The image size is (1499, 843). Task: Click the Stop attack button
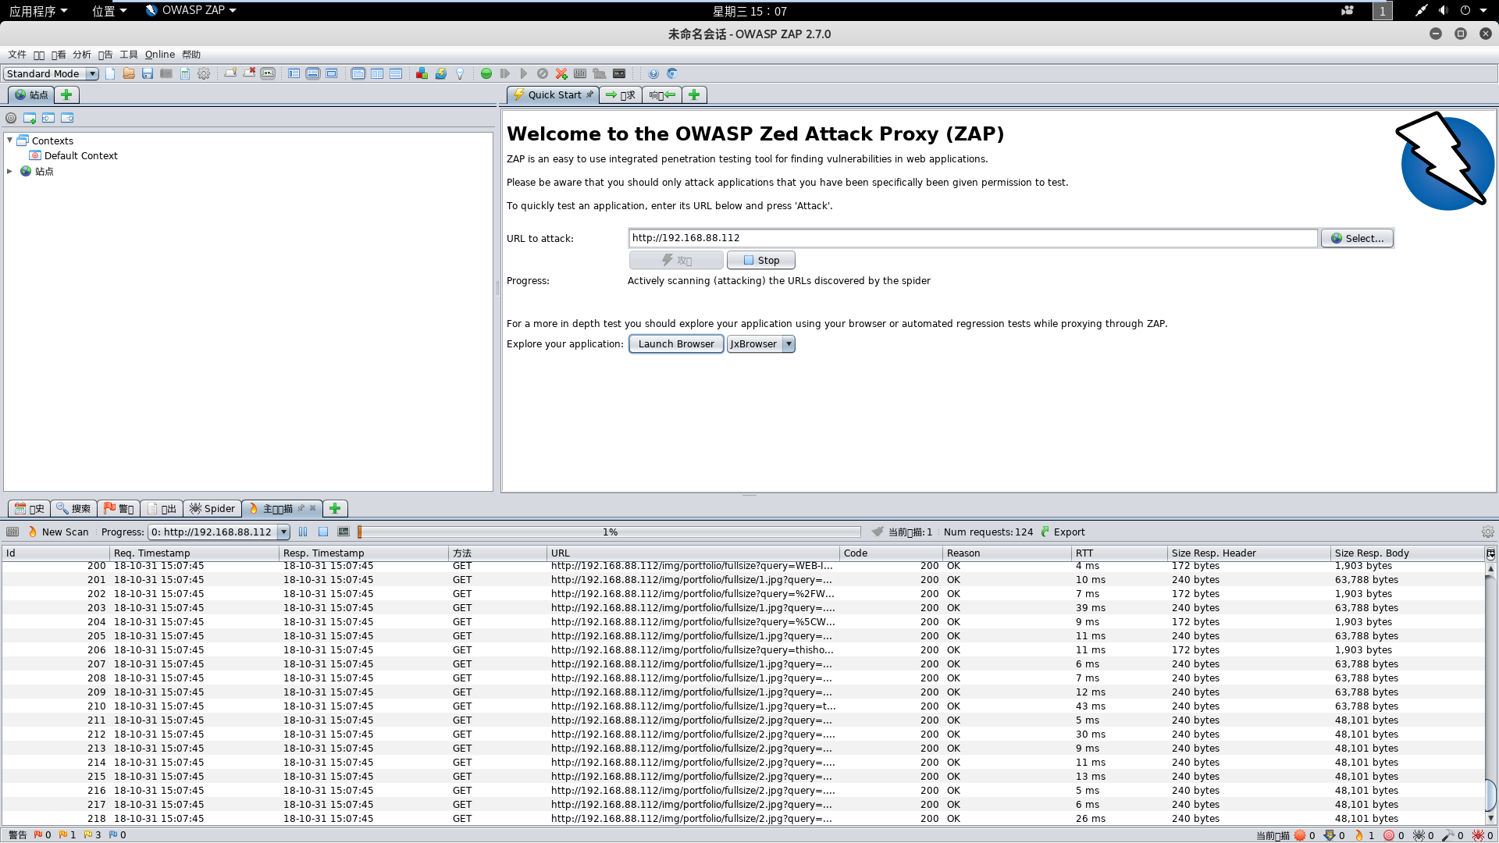[761, 260]
